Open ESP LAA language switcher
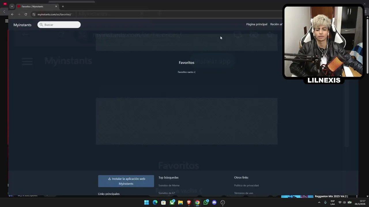Image resolution: width=369 pixels, height=207 pixels. pos(333,202)
